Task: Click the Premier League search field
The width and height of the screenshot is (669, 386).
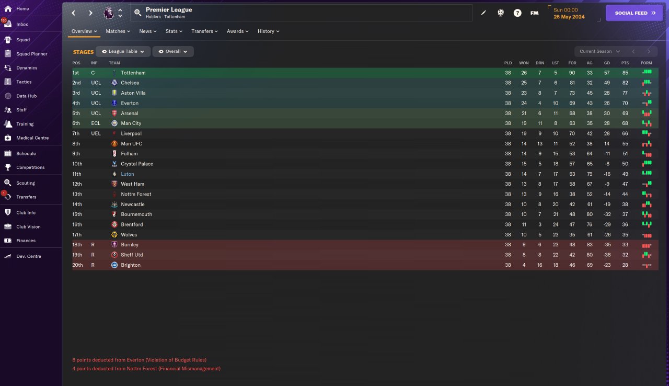Action: [x=303, y=13]
